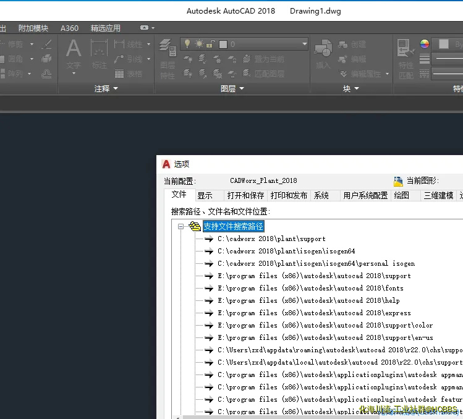
Task: Collapse the 支持文件搜索路径 tree node
Action: [x=181, y=226]
